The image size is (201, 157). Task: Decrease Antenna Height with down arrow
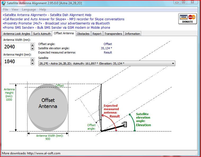tap(32, 63)
